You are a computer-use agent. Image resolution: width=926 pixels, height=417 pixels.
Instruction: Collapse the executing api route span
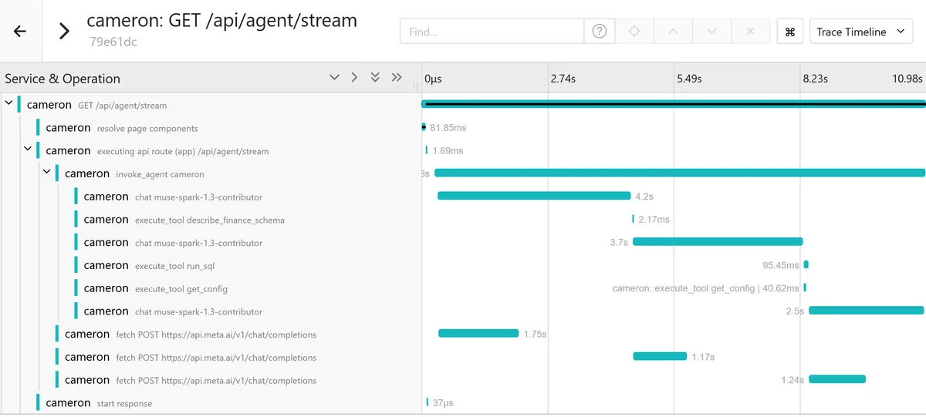click(x=28, y=150)
